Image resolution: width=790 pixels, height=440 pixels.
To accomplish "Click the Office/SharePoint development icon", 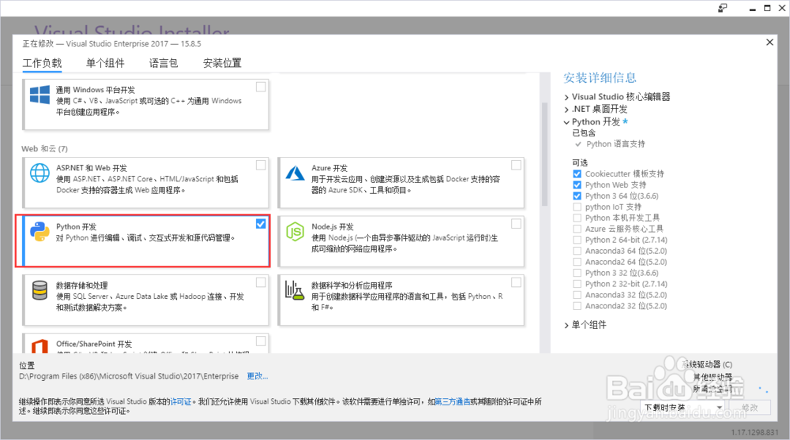I will (x=39, y=346).
